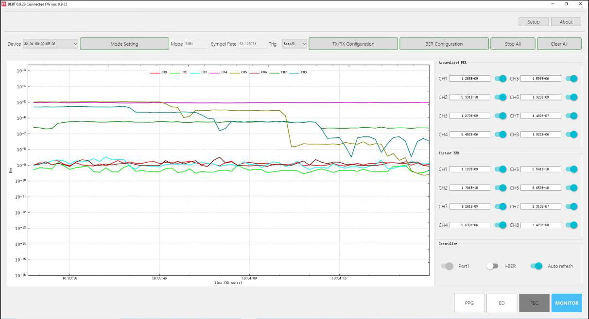Expand the Trig Rate/2 dropdown
The image size is (589, 319).
pos(294,44)
